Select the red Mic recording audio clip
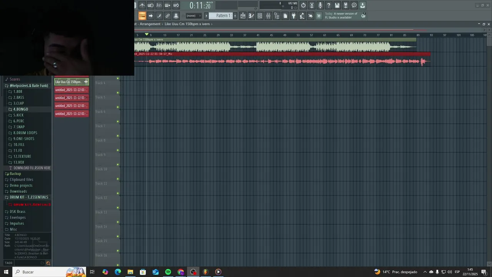 pyautogui.click(x=282, y=59)
